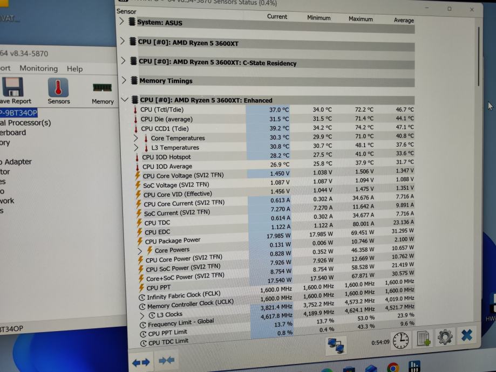
Task: Select the CPU Die (average) row
Action: pyautogui.click(x=274, y=119)
